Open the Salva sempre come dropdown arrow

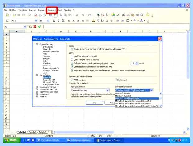152,90
